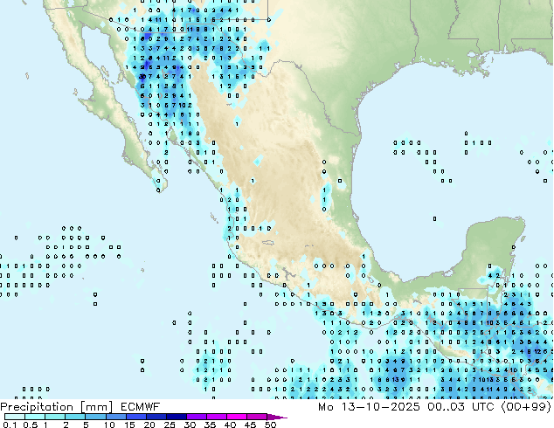Screen dimensions: 554x428
Task: Pick the 10–15 mm legend color swatch
Action: [115, 417]
